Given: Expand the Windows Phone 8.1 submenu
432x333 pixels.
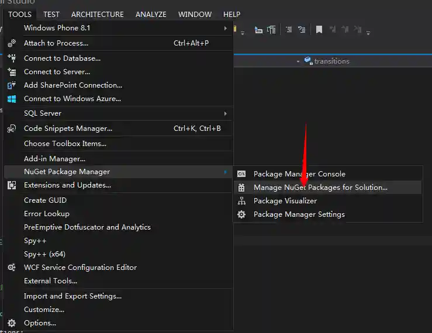Looking at the screenshot, I should click(x=225, y=28).
